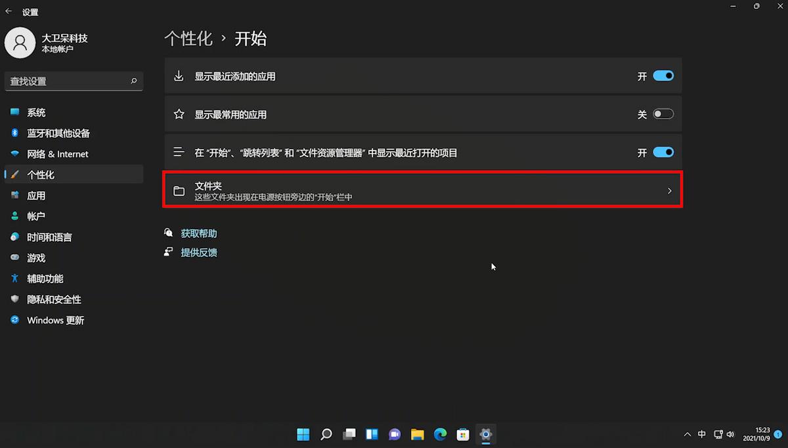Click 提供反馈 (Give feedback) link

coord(199,252)
